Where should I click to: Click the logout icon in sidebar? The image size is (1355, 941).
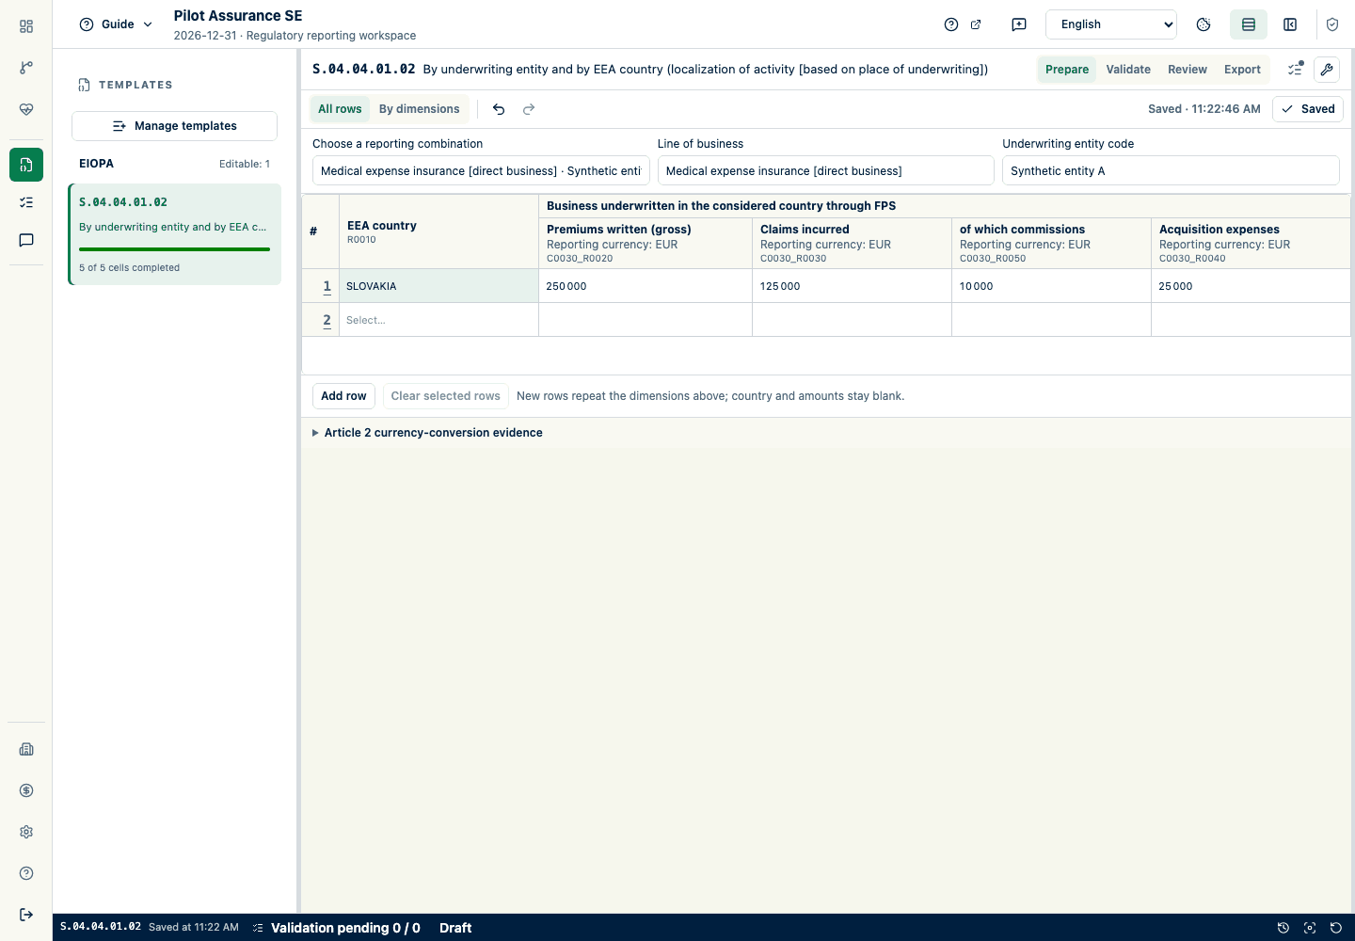(26, 915)
